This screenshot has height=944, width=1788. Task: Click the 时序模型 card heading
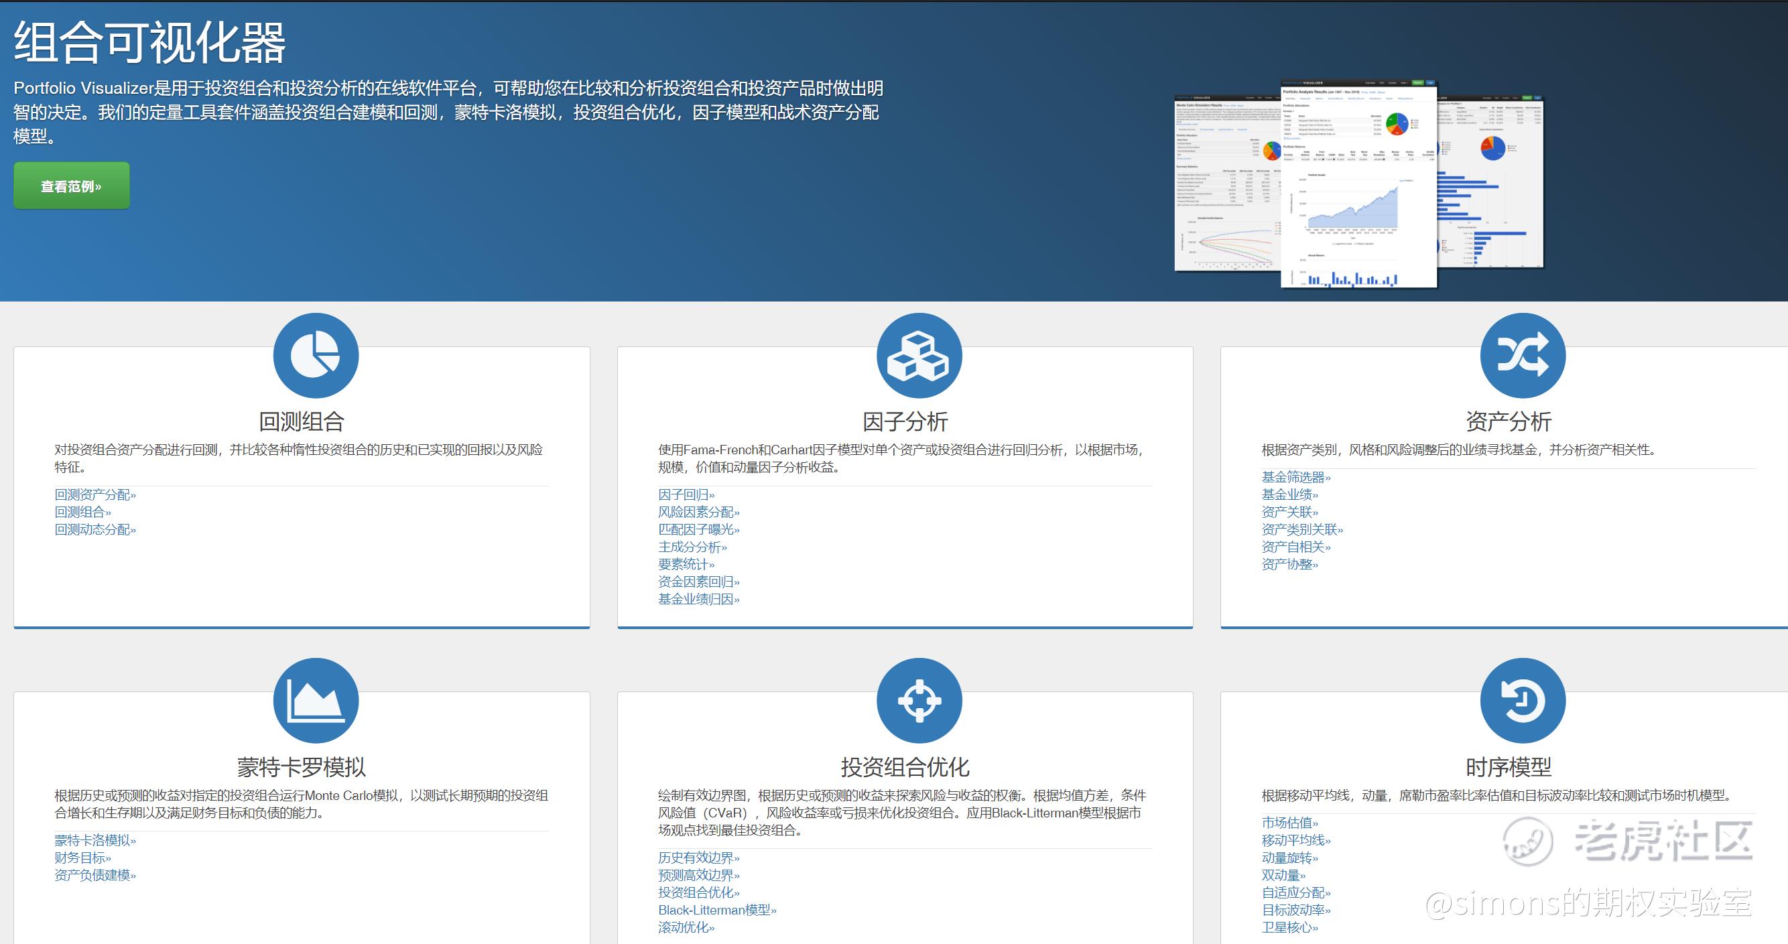pos(1509,768)
